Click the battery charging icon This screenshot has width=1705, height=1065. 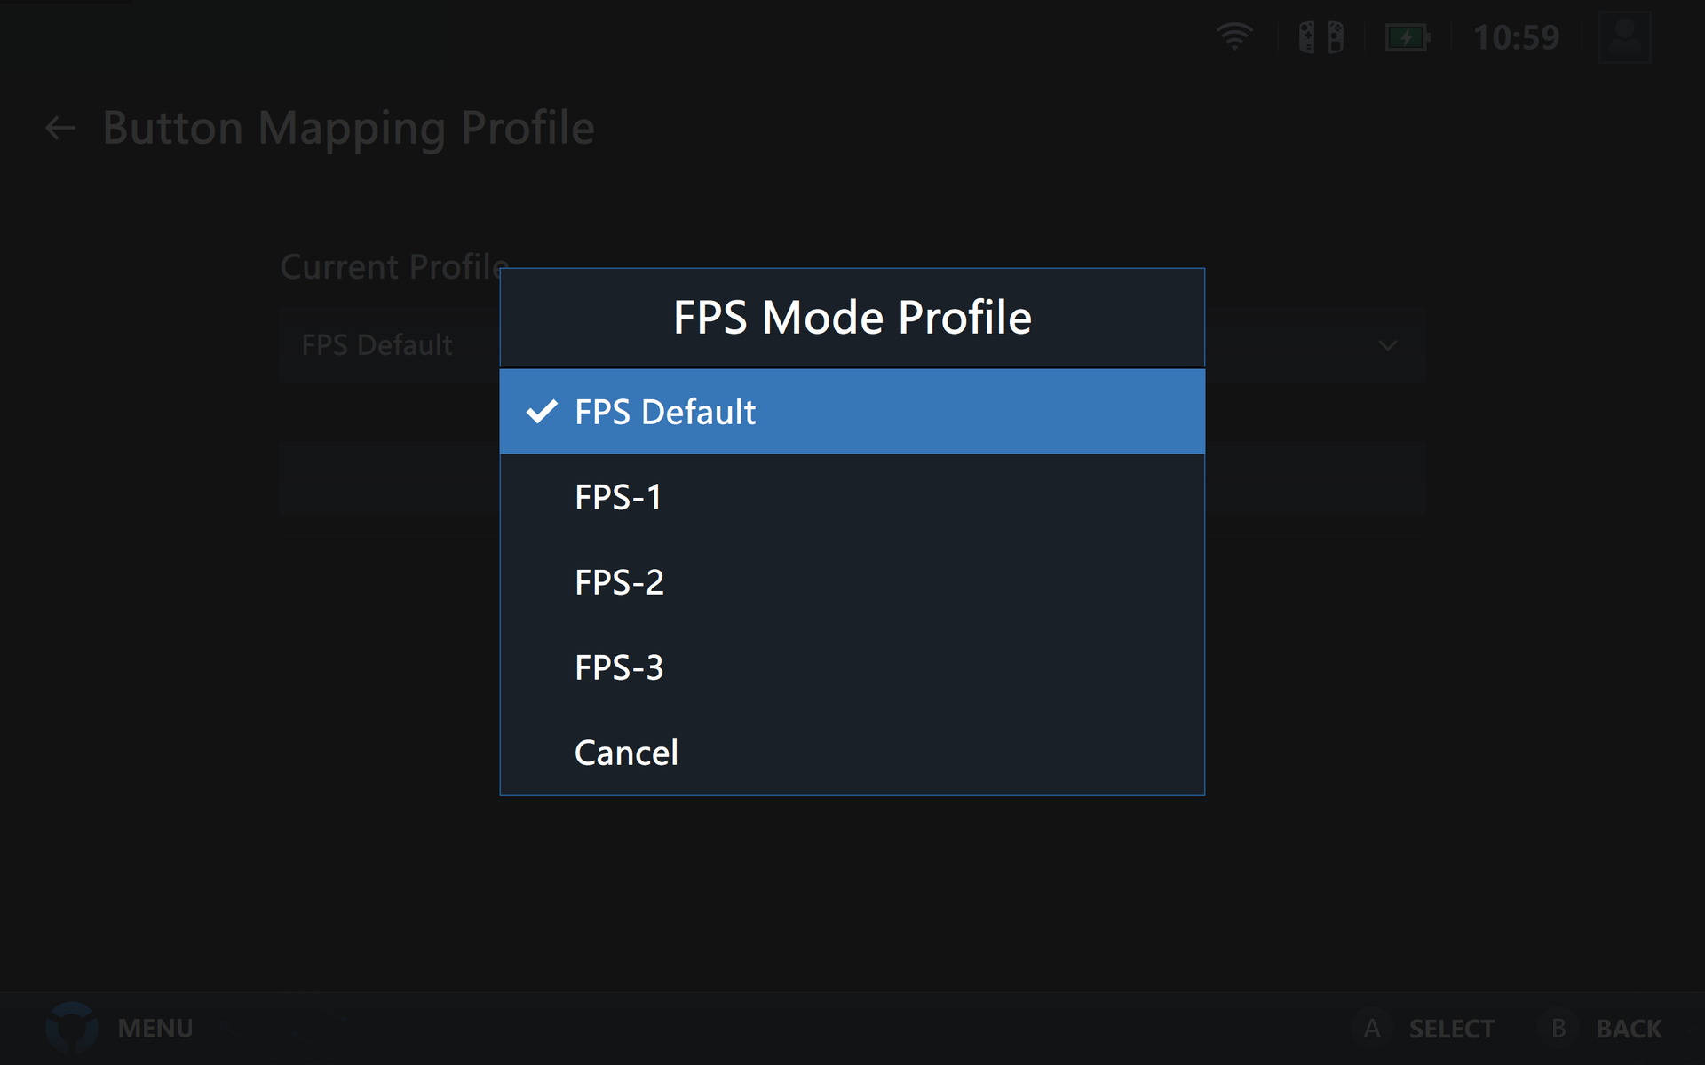coord(1407,37)
